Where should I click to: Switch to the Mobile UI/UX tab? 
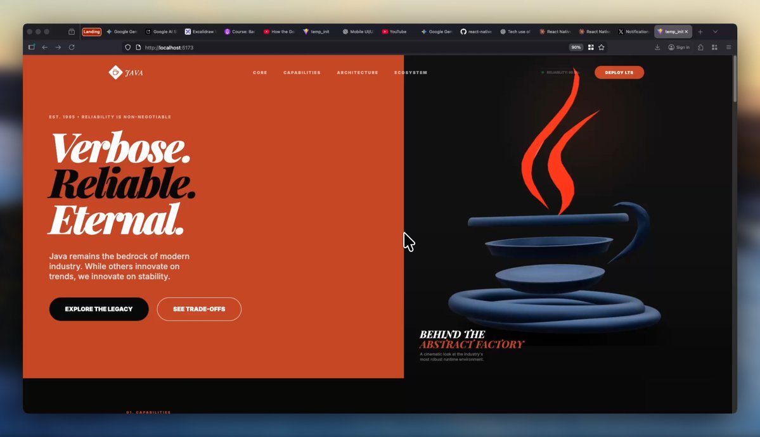click(357, 32)
